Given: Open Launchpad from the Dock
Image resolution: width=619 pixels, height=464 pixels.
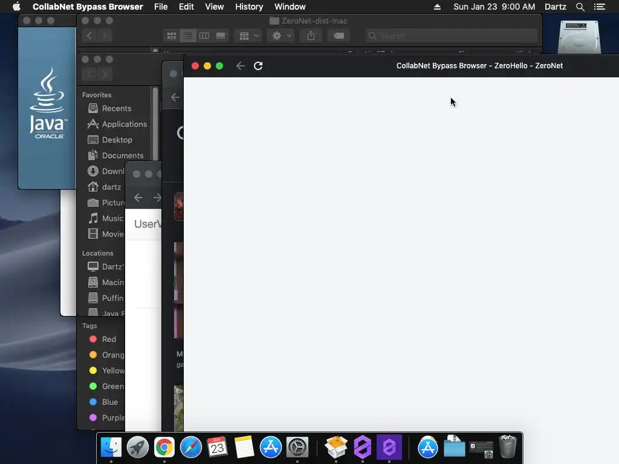Looking at the screenshot, I should pos(138,448).
